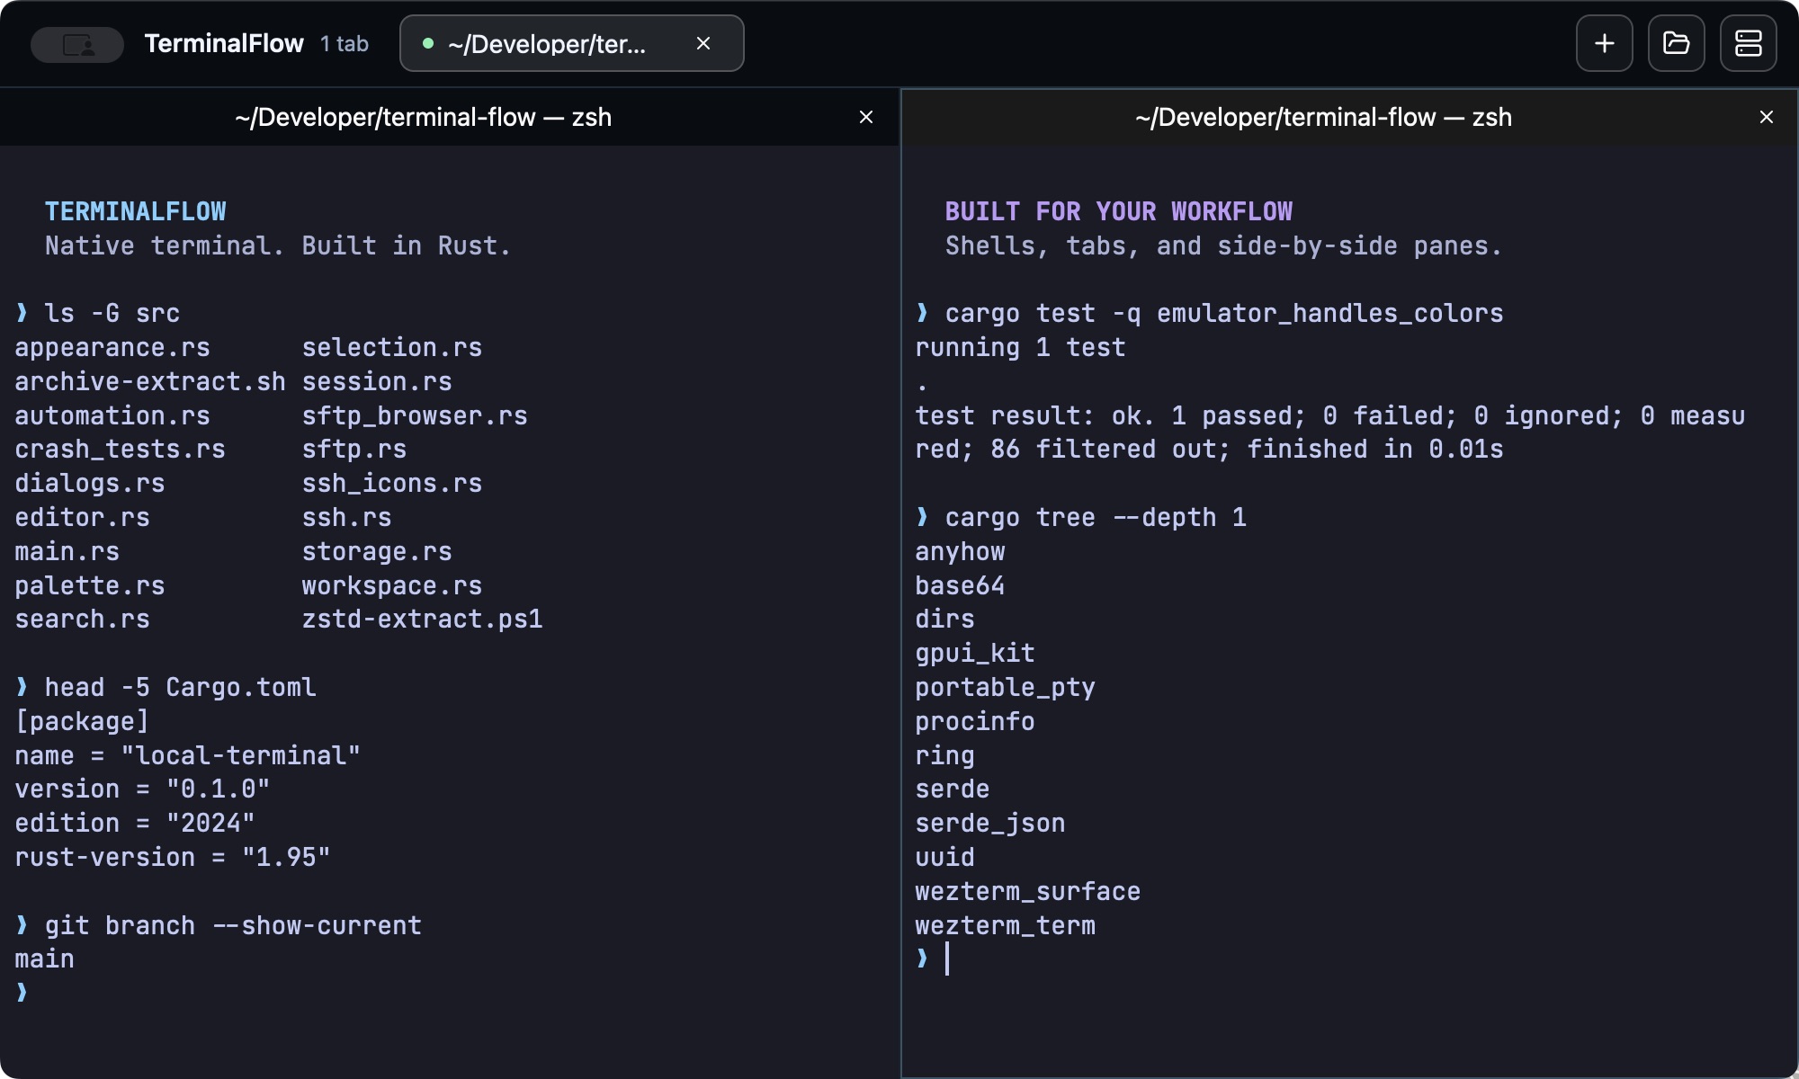The height and width of the screenshot is (1079, 1799).
Task: Click the file name zstd-extract.ps1
Action: [x=422, y=619]
